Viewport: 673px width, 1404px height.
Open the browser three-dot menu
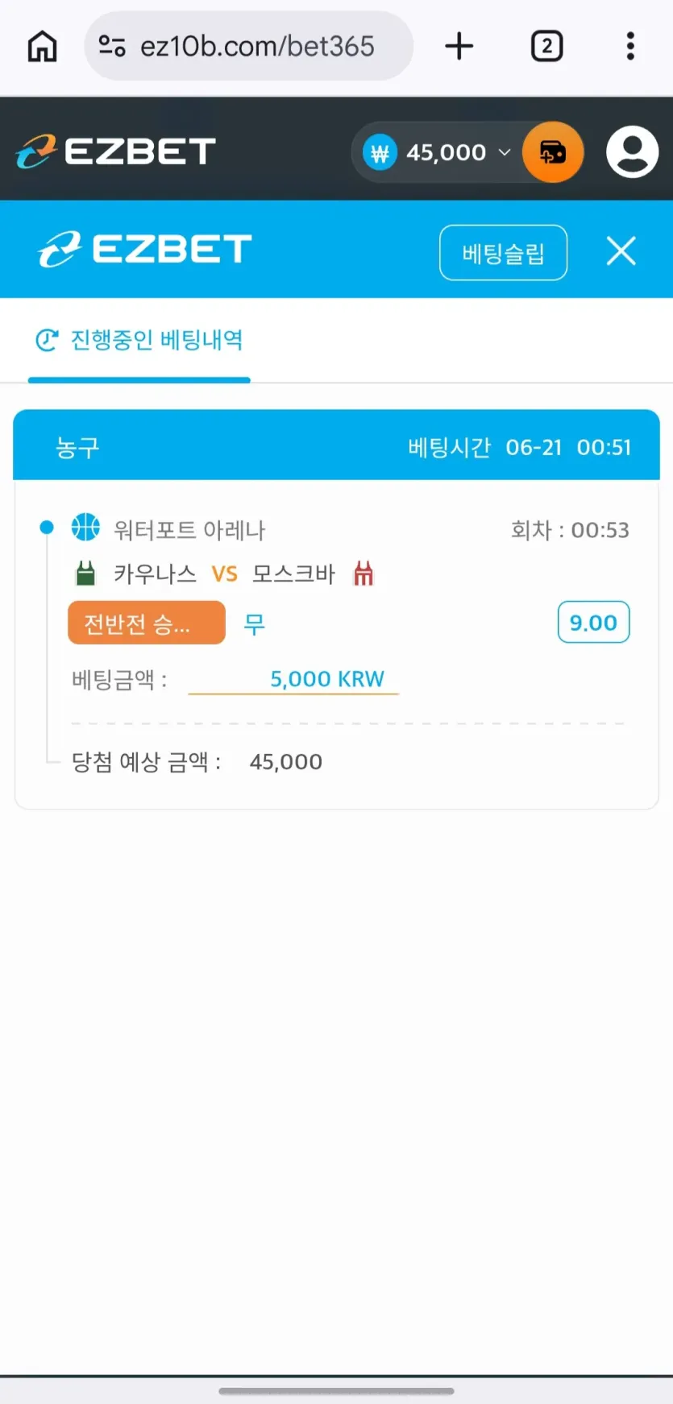coord(630,46)
